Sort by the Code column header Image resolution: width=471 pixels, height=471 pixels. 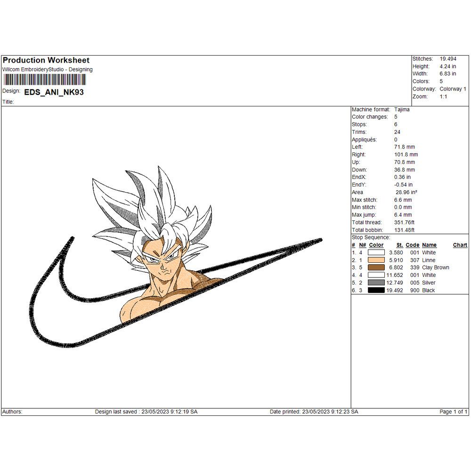point(413,245)
